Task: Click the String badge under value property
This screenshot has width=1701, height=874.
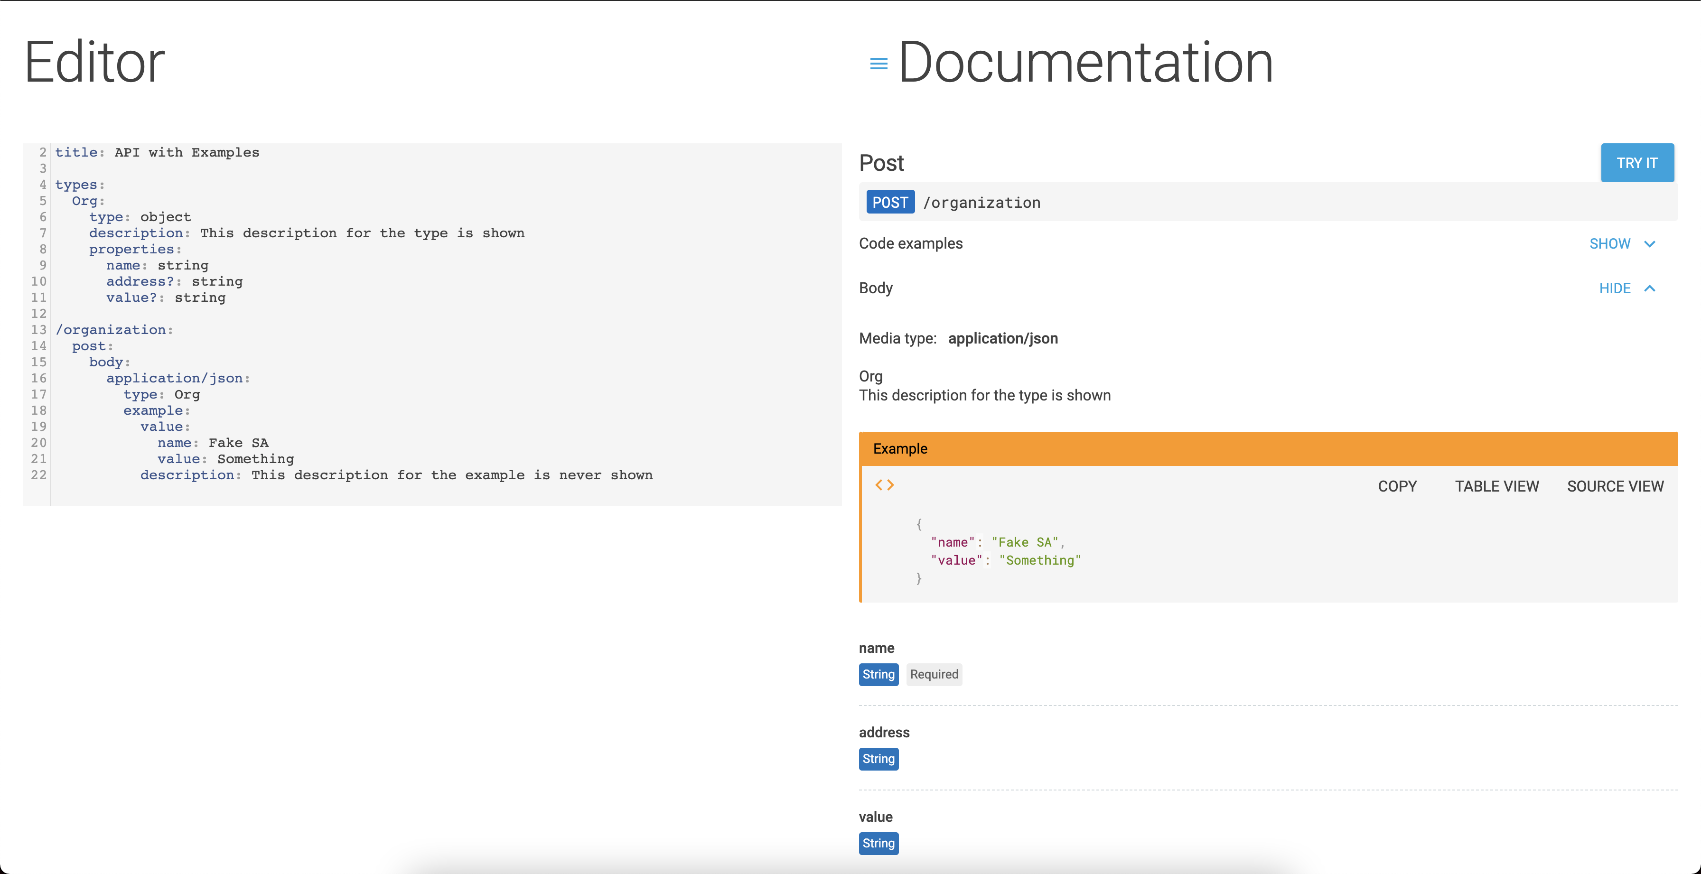Action: point(878,844)
